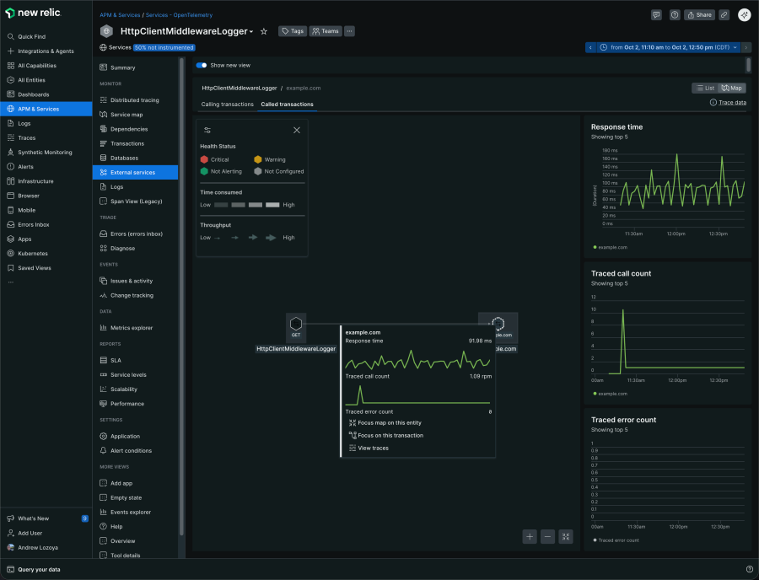Viewport: 759px width, 580px height.
Task: Toggle example.com series in Response time legend
Action: pos(609,247)
